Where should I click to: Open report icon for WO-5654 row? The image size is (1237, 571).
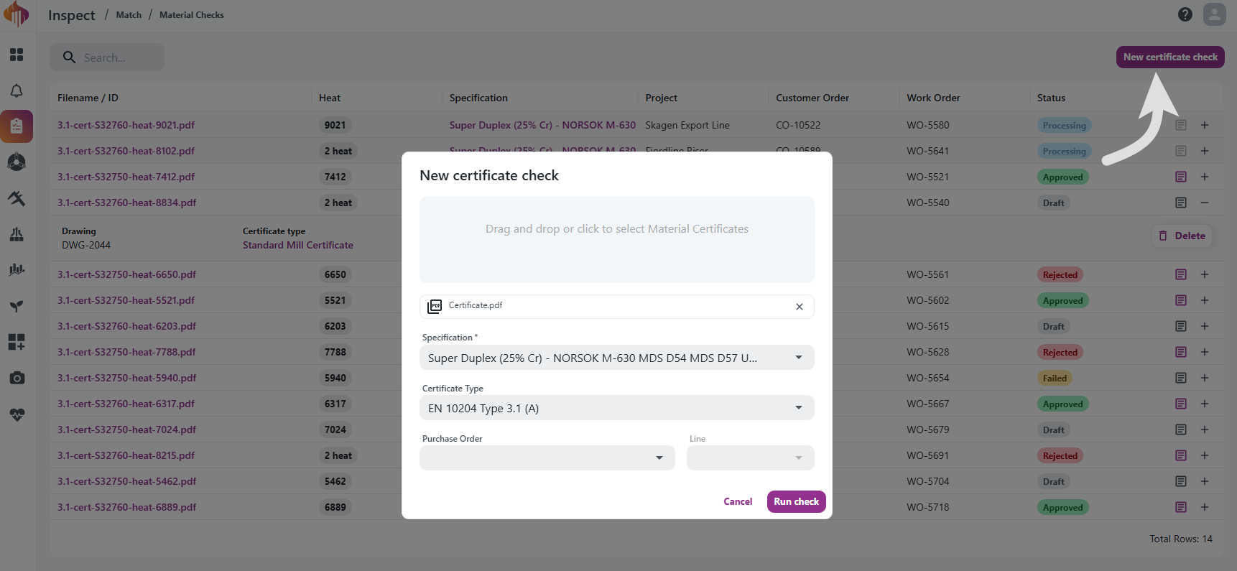[1181, 378]
